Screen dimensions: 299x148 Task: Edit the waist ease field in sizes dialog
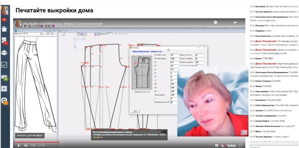[x=199, y=55]
